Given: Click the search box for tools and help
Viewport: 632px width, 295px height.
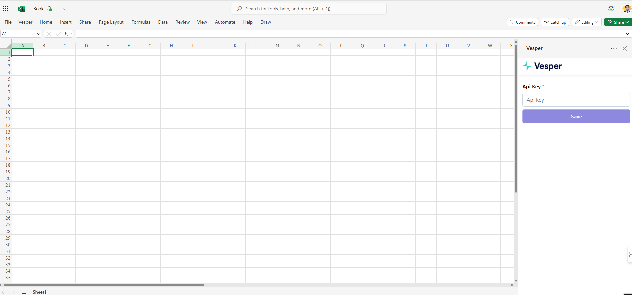Looking at the screenshot, I should pyautogui.click(x=309, y=9).
